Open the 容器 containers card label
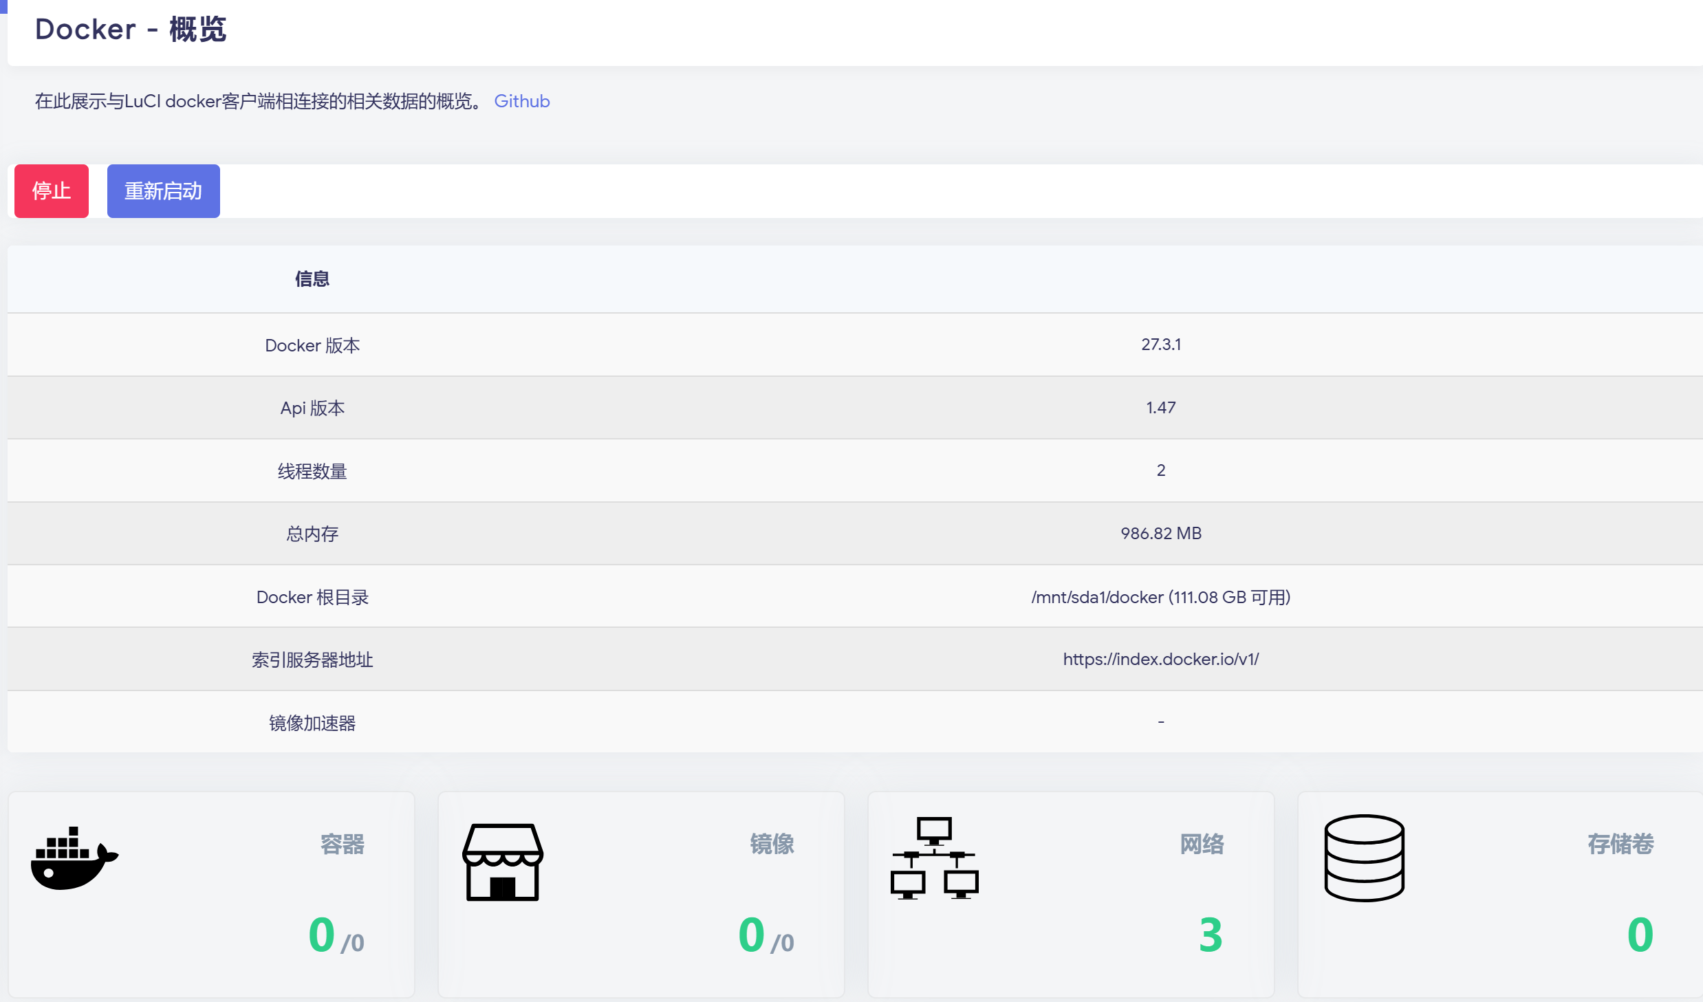 (x=342, y=844)
